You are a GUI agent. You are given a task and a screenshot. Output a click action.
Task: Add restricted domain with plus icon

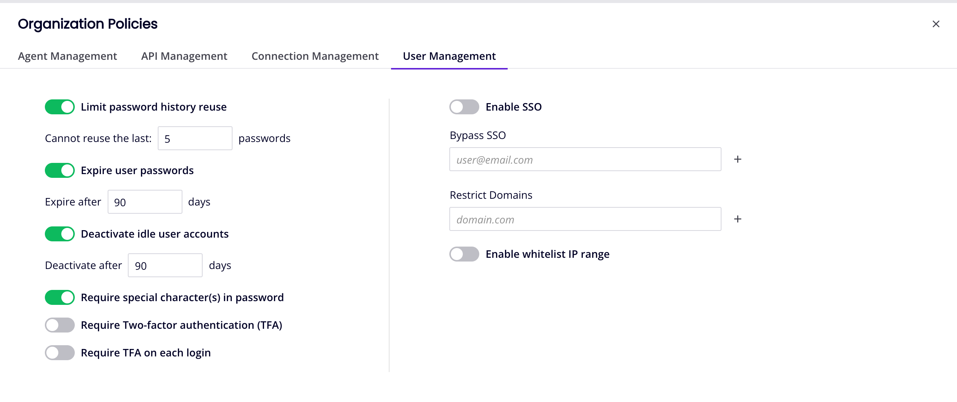738,219
